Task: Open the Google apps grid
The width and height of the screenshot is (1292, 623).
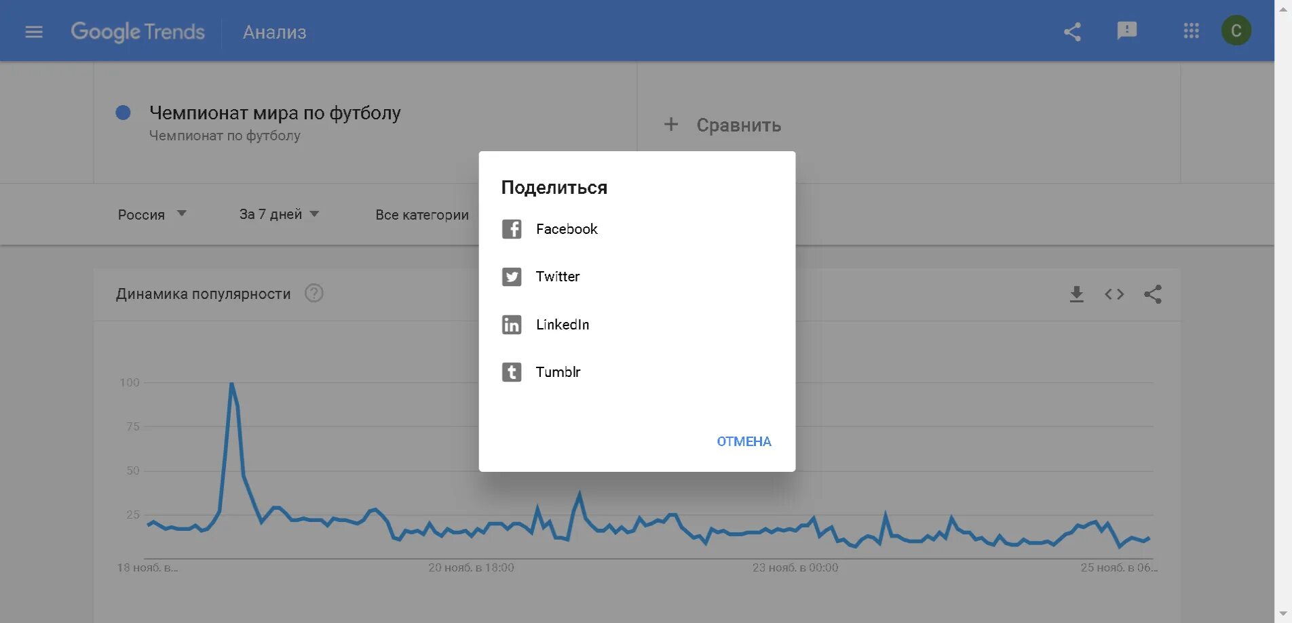Action: (x=1191, y=31)
